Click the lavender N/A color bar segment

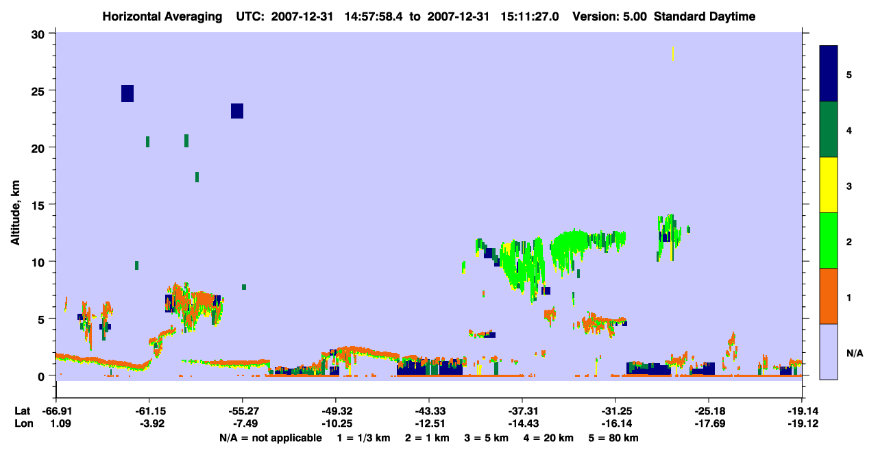pos(829,351)
